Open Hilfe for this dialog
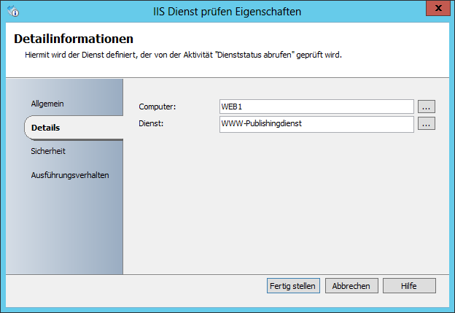Viewport: 455px width, 313px height. coord(409,286)
